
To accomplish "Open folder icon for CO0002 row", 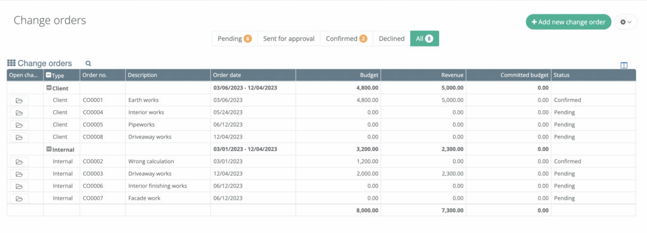I will [19, 161].
